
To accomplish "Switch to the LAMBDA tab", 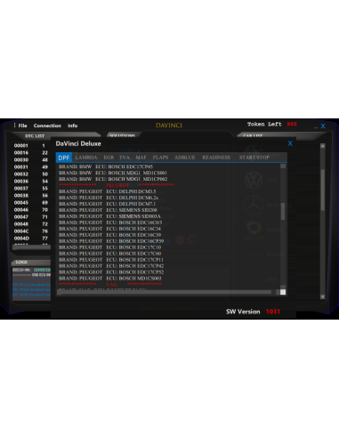I will (x=86, y=158).
